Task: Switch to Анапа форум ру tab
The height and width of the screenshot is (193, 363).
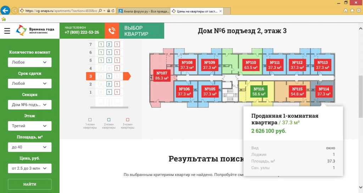Action: pyautogui.click(x=144, y=11)
